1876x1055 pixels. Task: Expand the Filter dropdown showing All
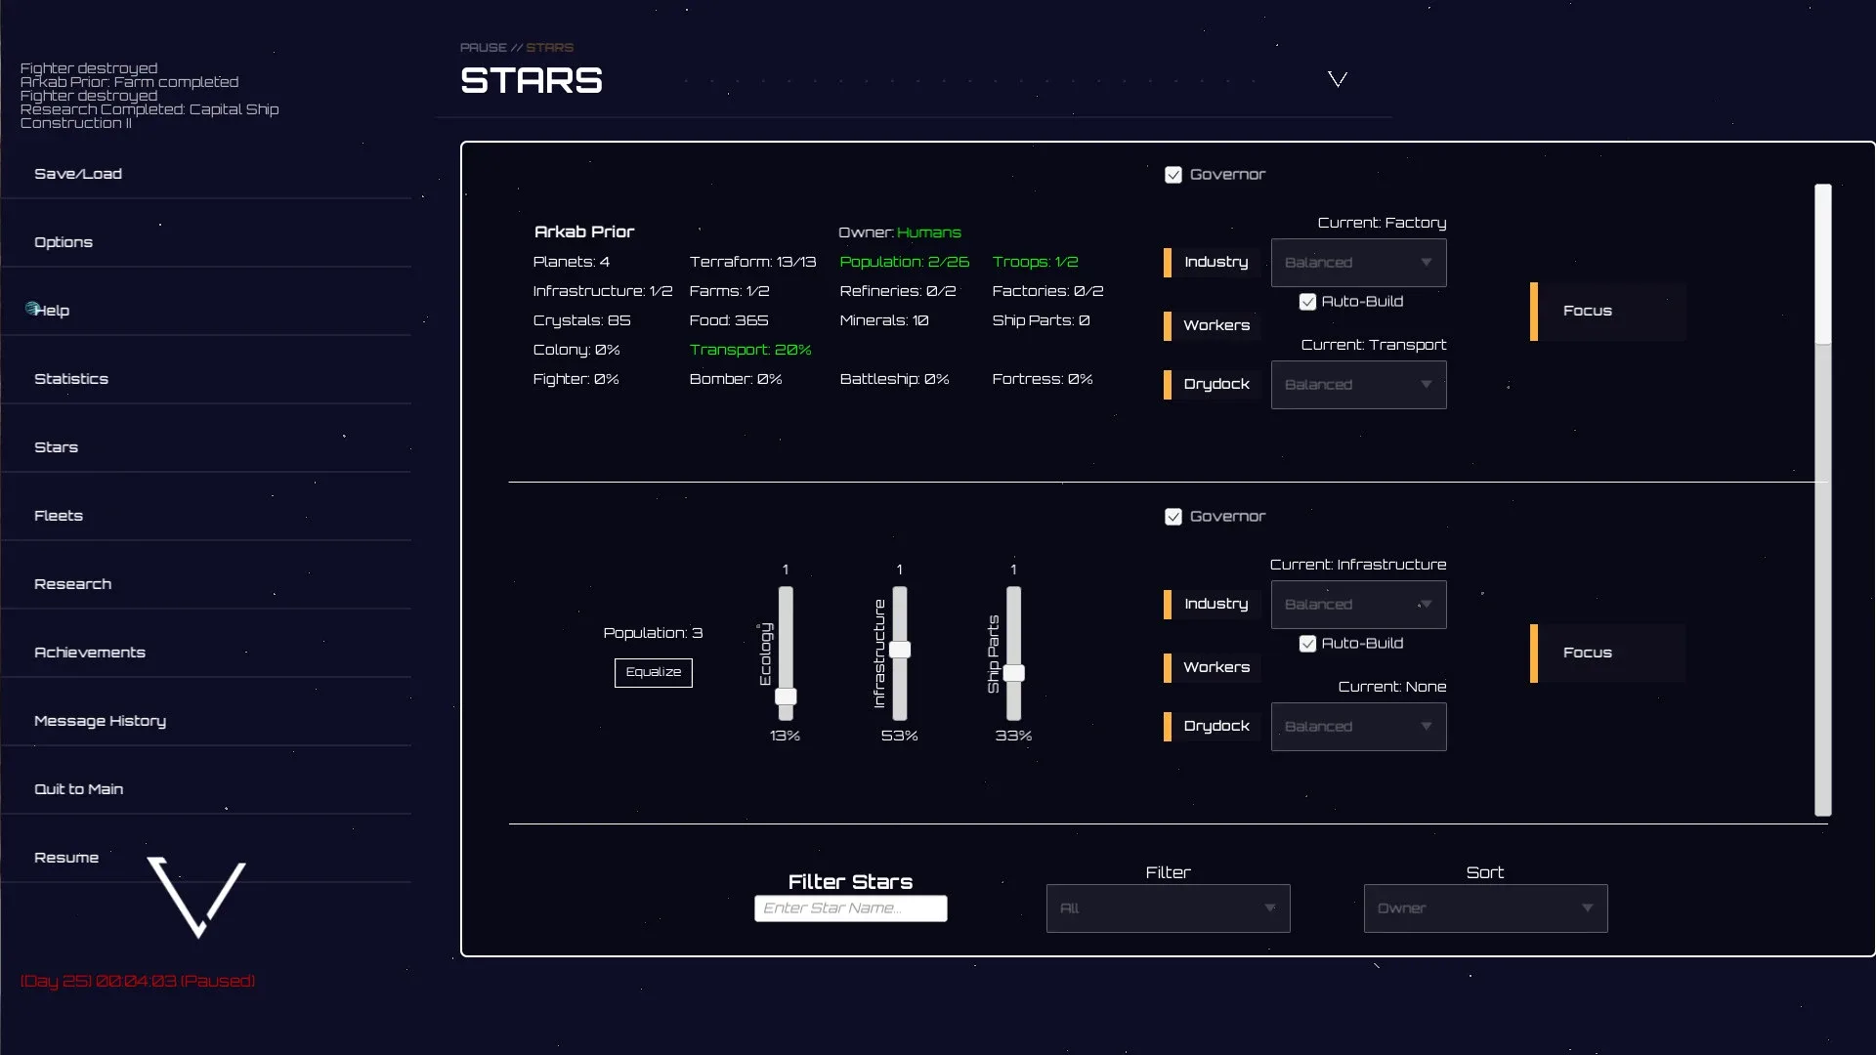[x=1168, y=908]
